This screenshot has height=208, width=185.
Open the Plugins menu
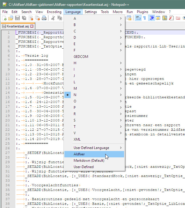(142, 12)
